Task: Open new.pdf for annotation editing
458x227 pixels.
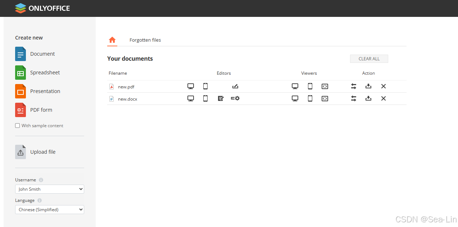Action: pos(235,86)
